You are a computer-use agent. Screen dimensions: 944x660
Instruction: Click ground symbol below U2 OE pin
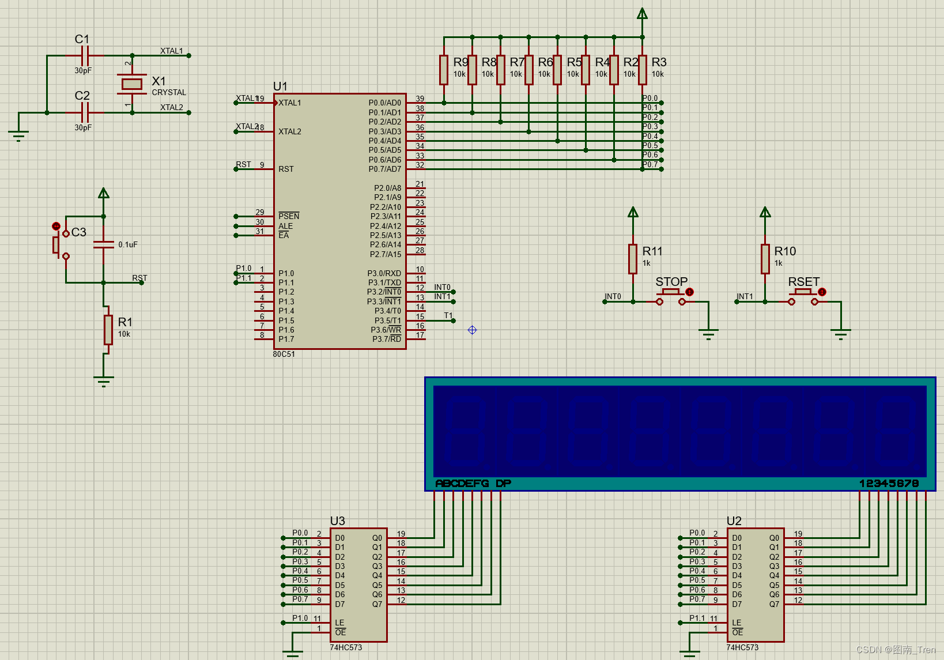pyautogui.click(x=689, y=655)
